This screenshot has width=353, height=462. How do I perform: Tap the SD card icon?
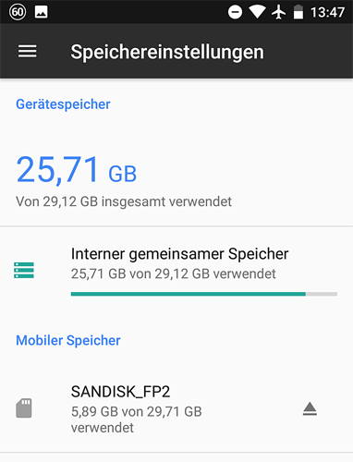point(24,408)
